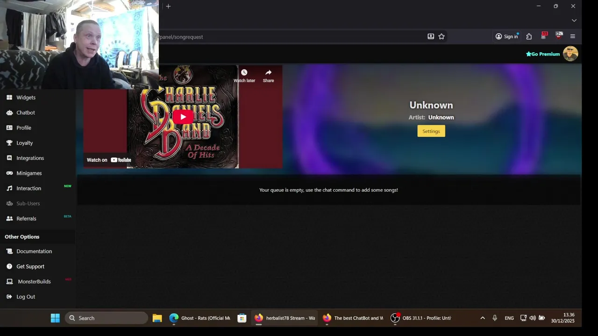
Task: Click the Chatbot robot icon
Action: point(9,112)
